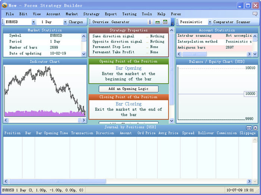The image size is (261, 195).
Task: Open the Tools menu
Action: pos(147,14)
